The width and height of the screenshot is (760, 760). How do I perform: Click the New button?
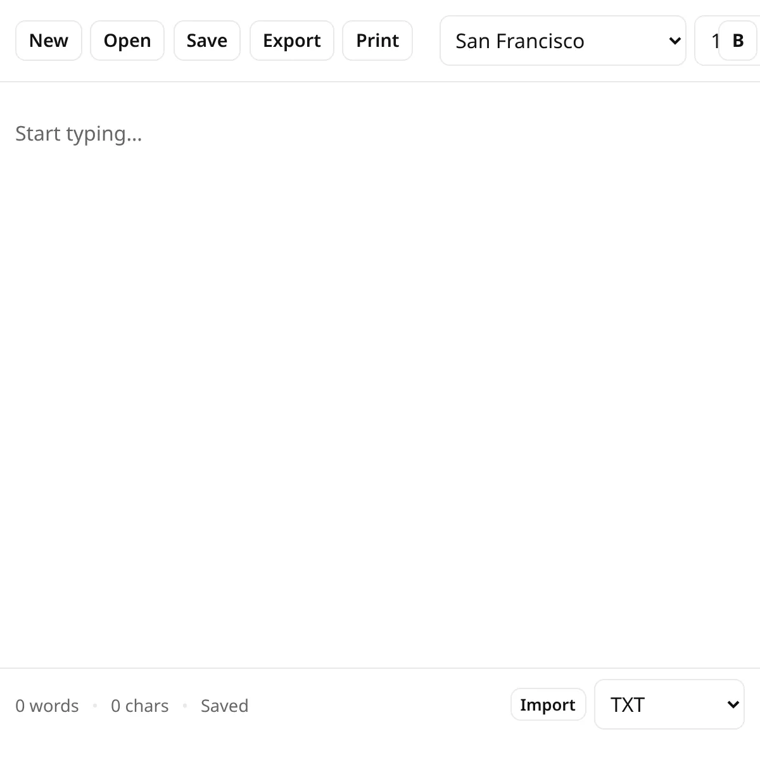49,41
